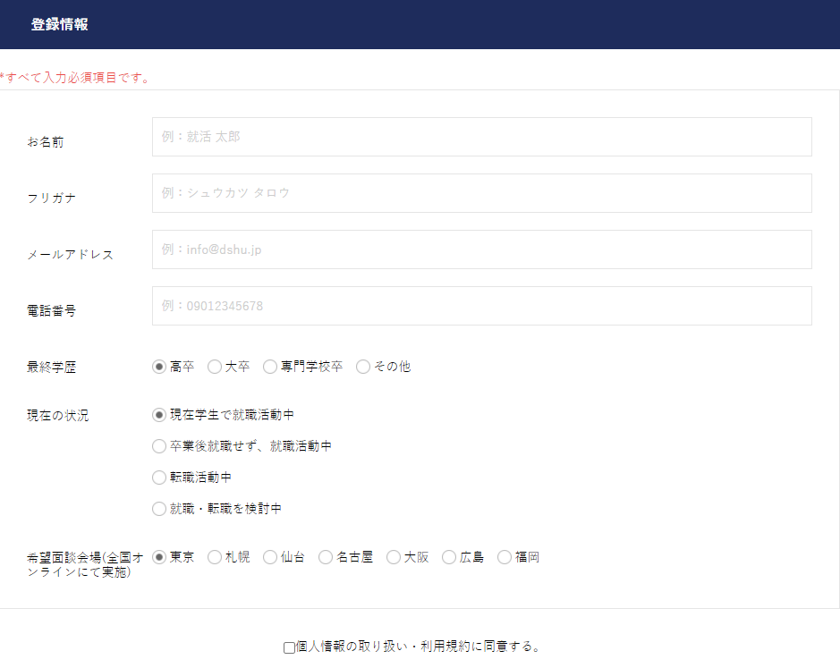840x668 pixels.
Task: Select 現在学生で就職活動中 status option
Action: point(159,415)
